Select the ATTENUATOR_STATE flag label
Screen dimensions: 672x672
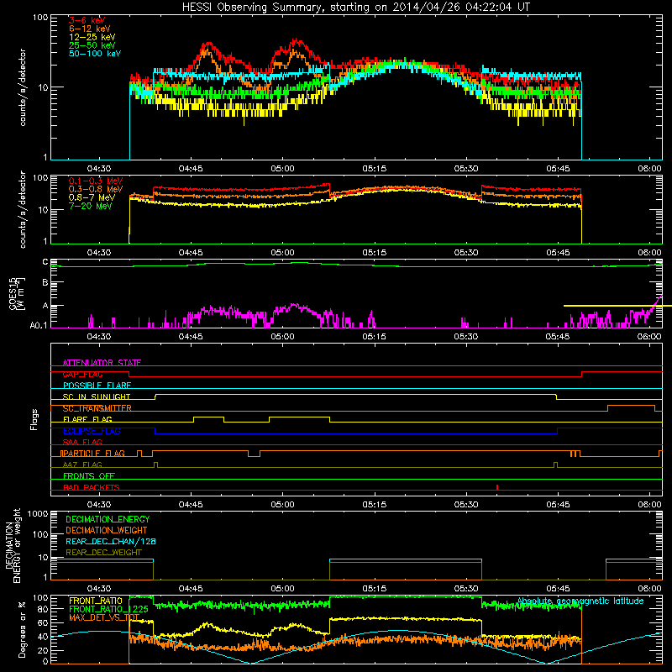102,363
